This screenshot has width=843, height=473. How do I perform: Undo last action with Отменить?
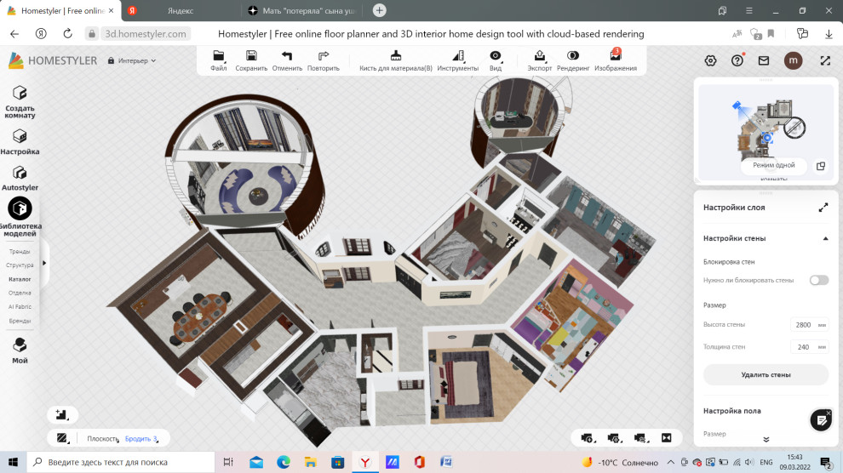[x=287, y=60]
